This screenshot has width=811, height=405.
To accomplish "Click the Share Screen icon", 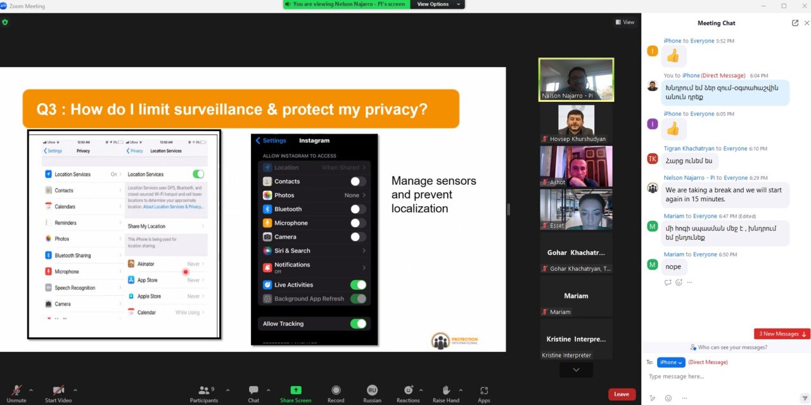I will point(295,390).
